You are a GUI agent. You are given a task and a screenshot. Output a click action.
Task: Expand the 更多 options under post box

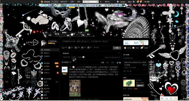point(97,48)
